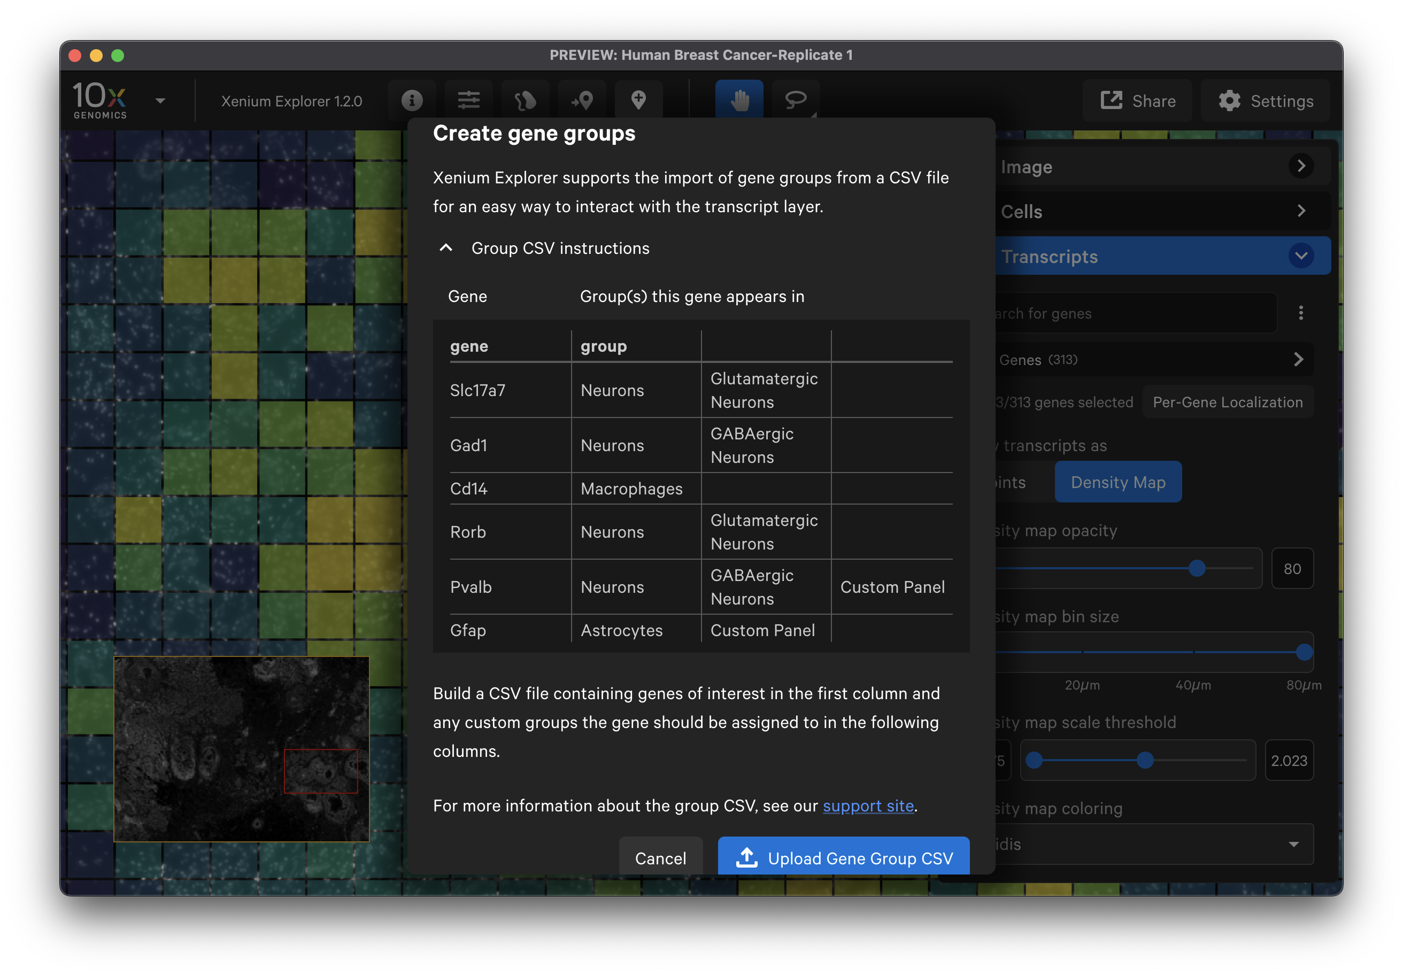Viewport: 1403px width, 975px height.
Task: Expand the Cells panel section
Action: pyautogui.click(x=1163, y=211)
